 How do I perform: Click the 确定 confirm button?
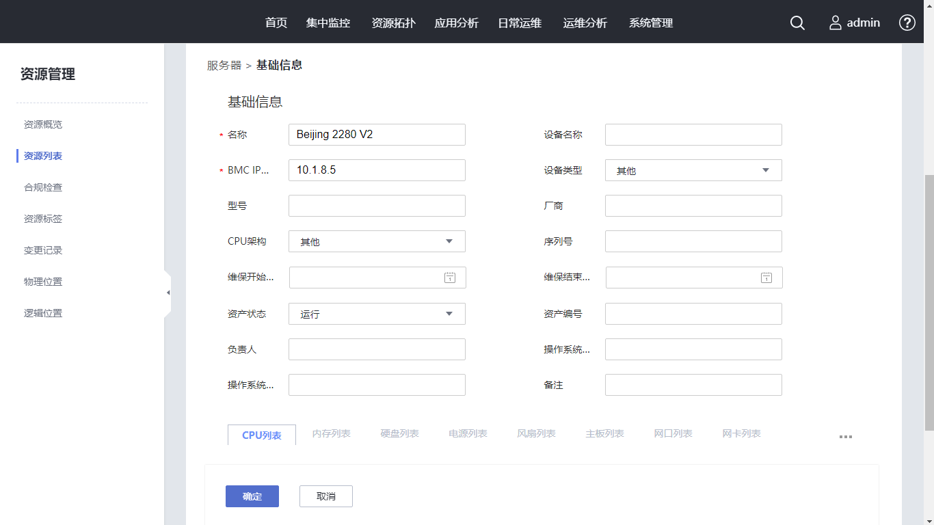coord(252,496)
